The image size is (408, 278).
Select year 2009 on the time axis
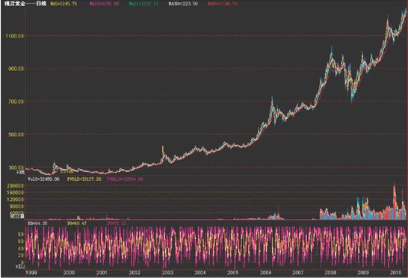(363, 273)
